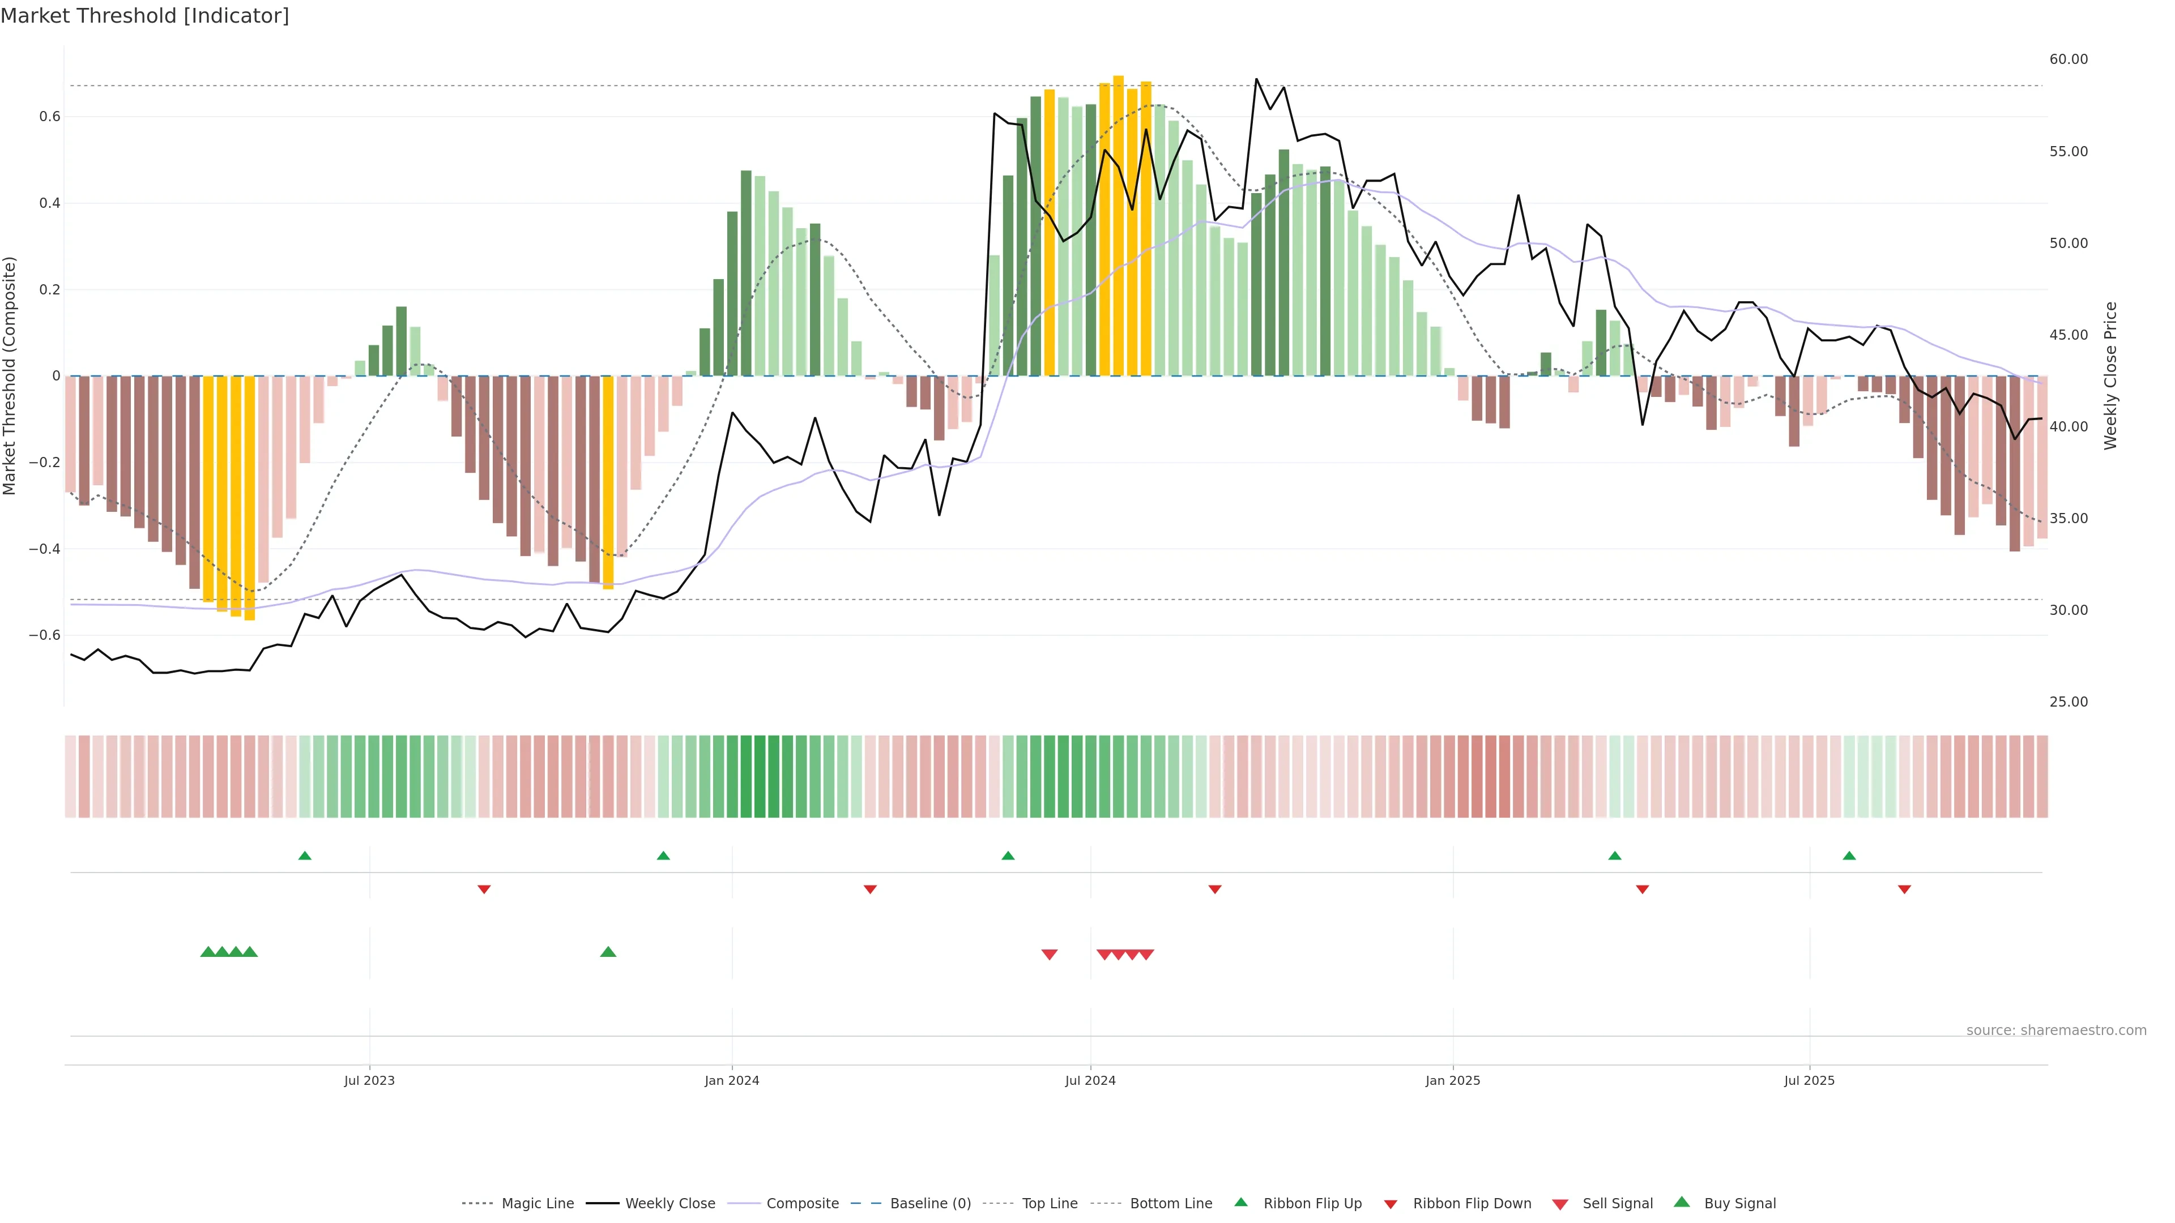The image size is (2175, 1223).
Task: Click the first ribbon flip up marker
Action: click(x=305, y=856)
